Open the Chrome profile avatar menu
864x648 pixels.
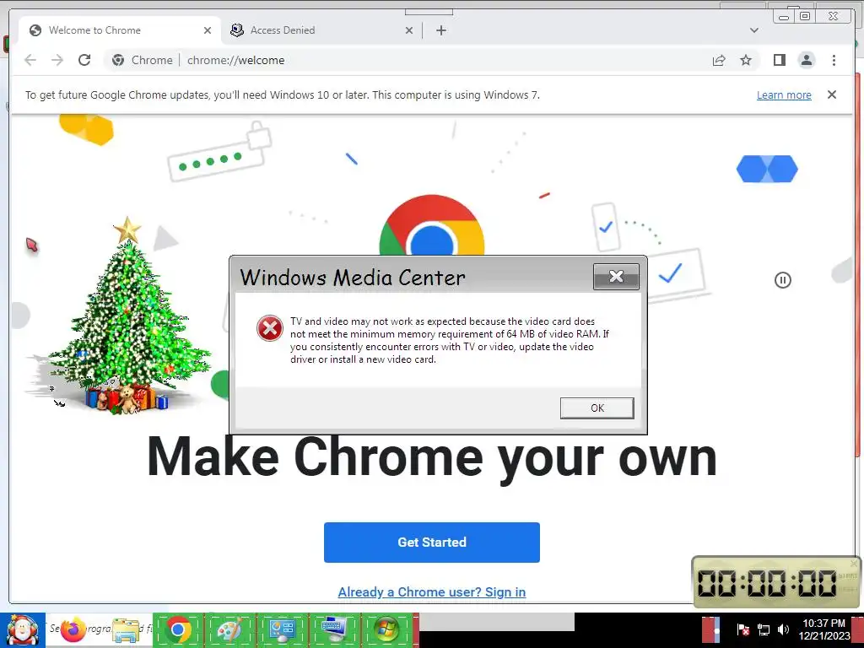[x=806, y=60]
